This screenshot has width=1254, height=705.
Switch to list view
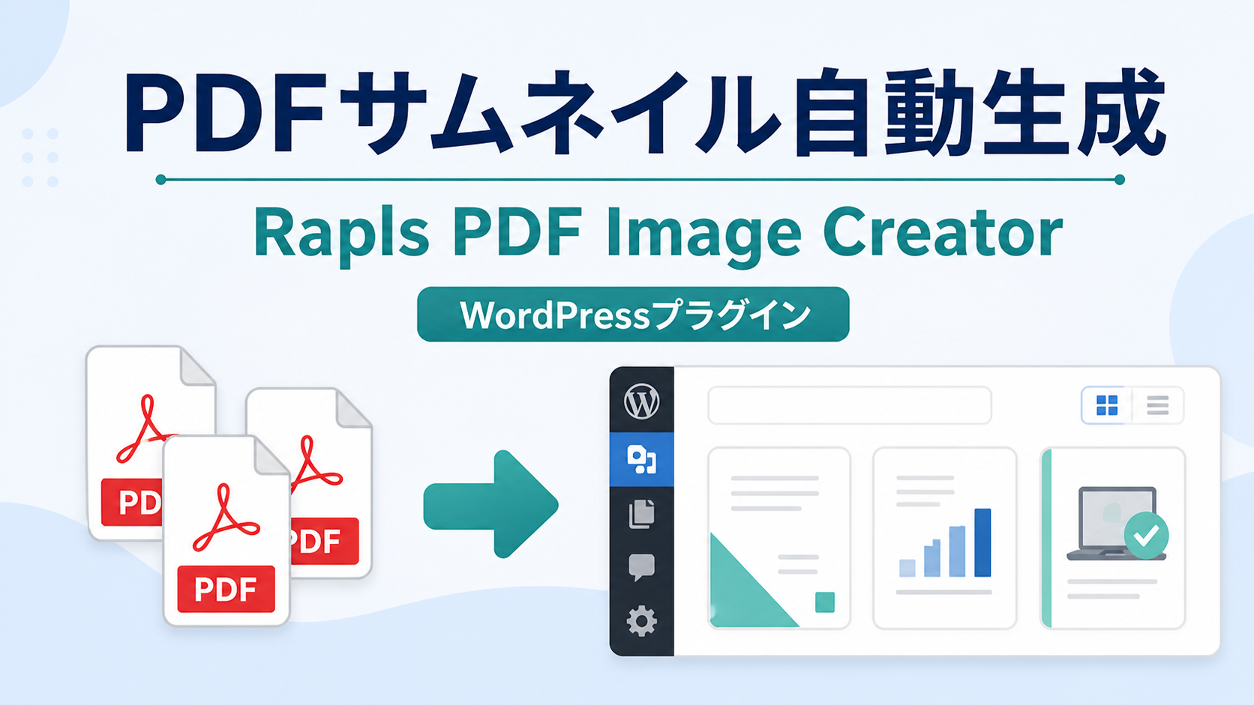(x=1158, y=405)
